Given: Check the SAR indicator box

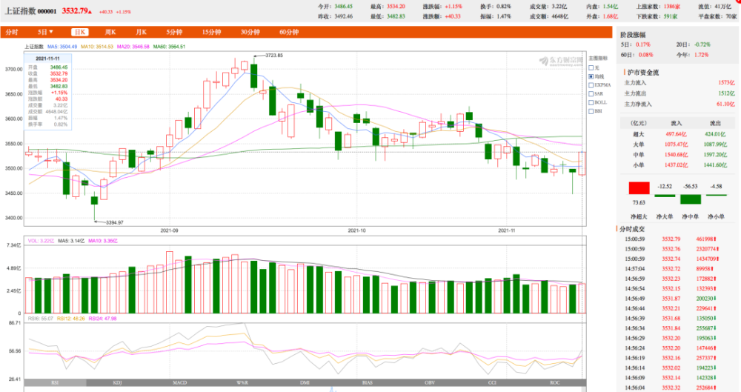Looking at the screenshot, I should 591,93.
